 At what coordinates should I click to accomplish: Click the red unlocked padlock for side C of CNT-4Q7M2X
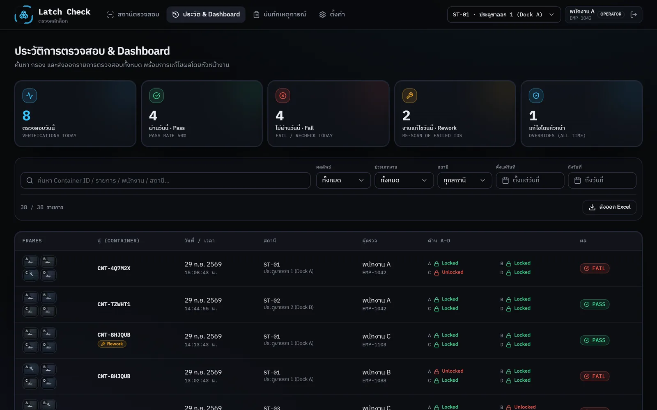(x=436, y=273)
